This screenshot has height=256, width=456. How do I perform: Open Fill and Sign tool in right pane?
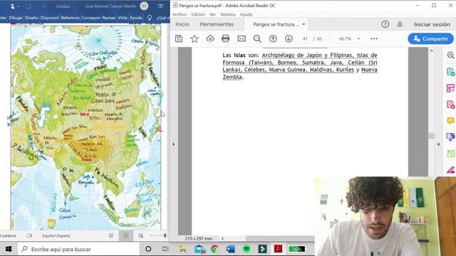click(x=450, y=170)
